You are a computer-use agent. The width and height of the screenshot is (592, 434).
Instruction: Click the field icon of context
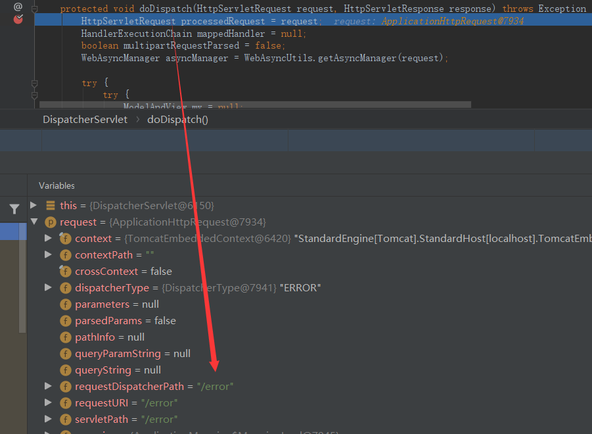tap(65, 239)
